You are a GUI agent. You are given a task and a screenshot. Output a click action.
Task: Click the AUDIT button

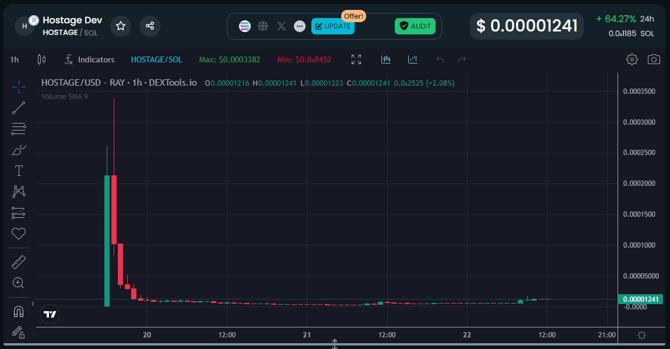(x=415, y=26)
